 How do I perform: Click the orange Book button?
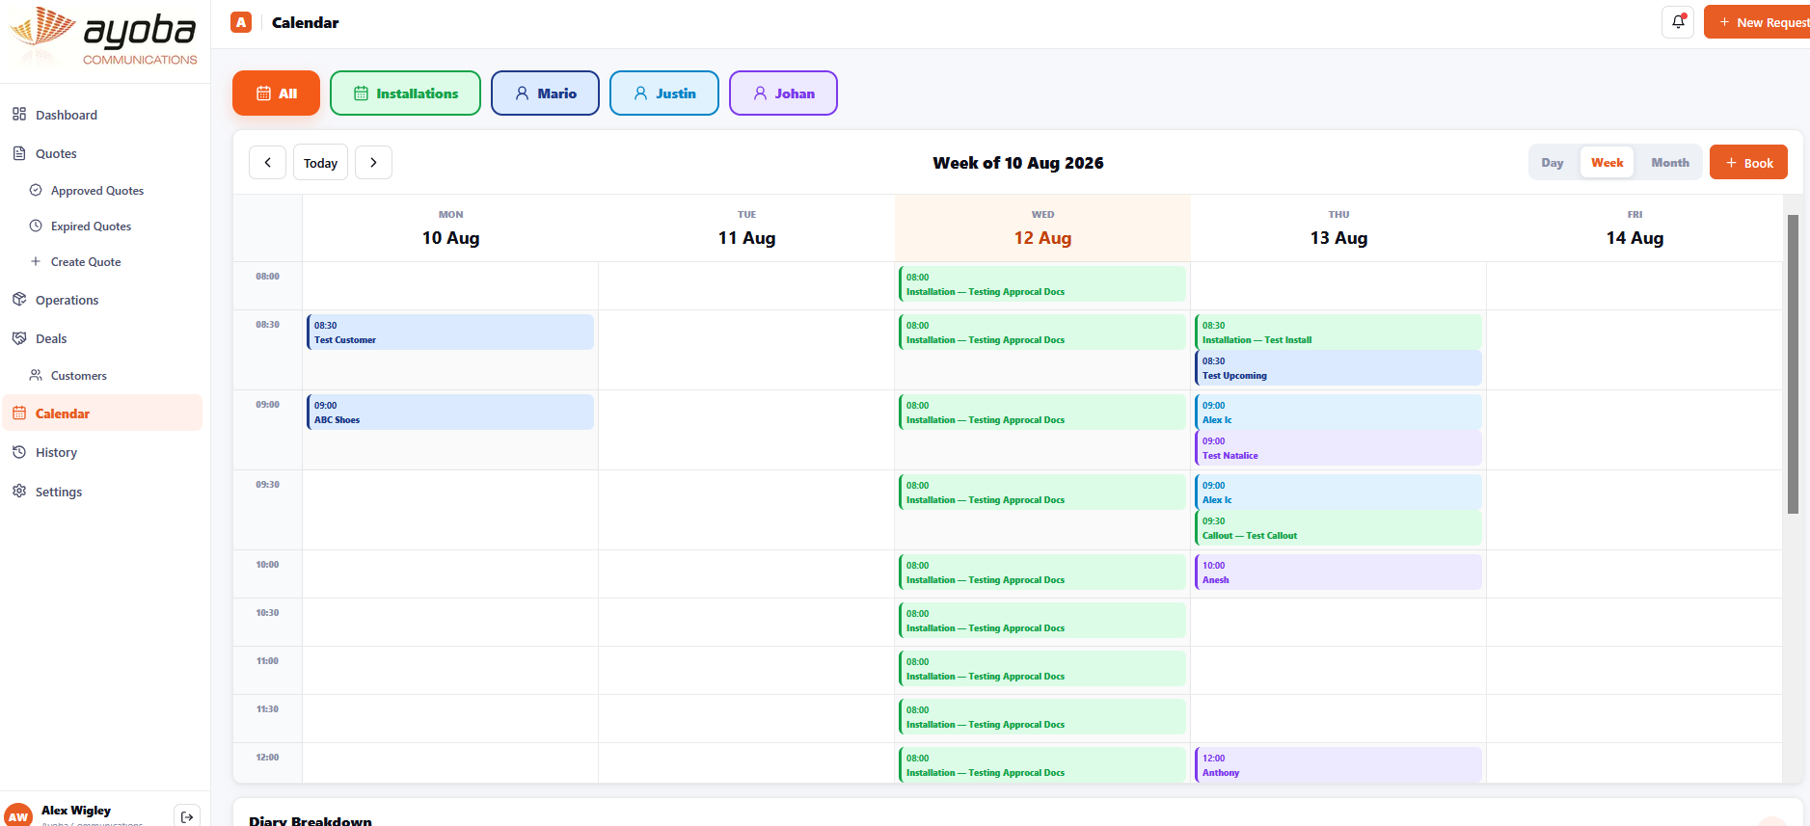(1748, 163)
